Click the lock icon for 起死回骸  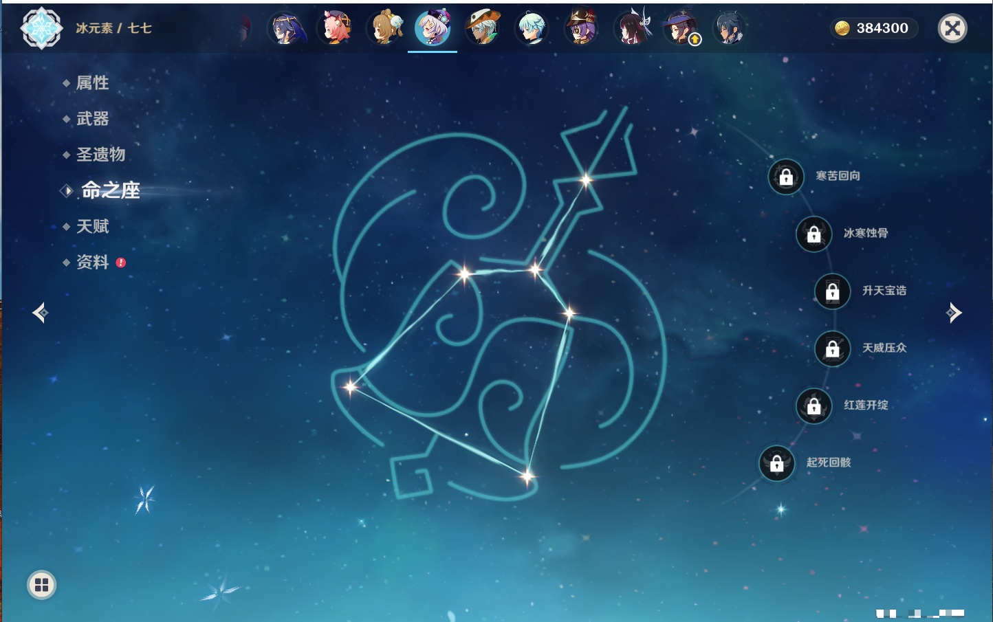777,463
